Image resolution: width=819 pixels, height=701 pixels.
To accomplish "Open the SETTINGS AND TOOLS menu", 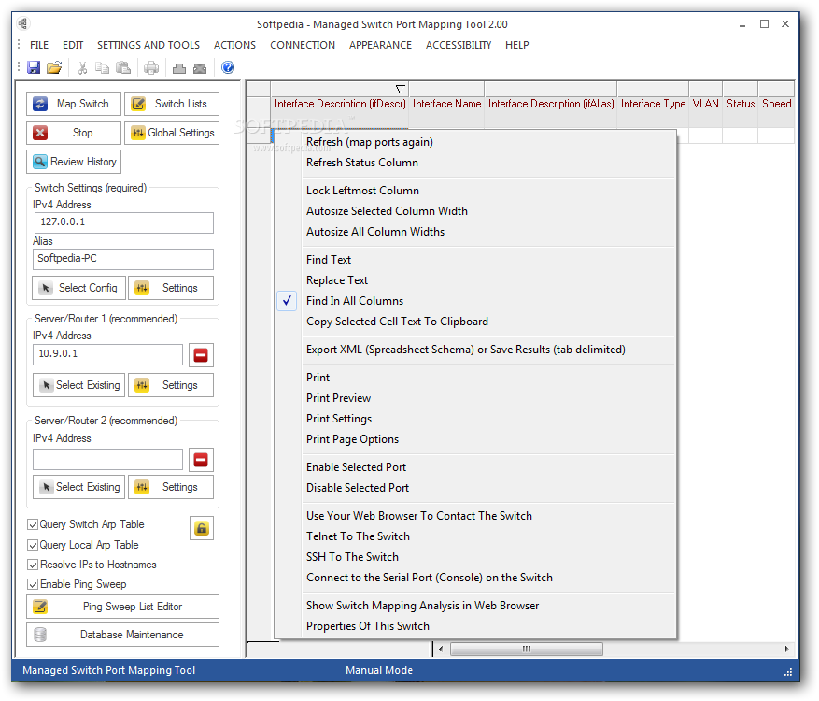I will [148, 45].
